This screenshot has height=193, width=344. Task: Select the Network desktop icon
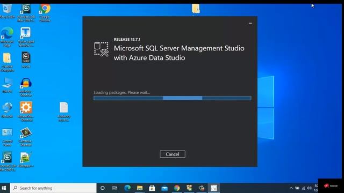tap(7, 110)
